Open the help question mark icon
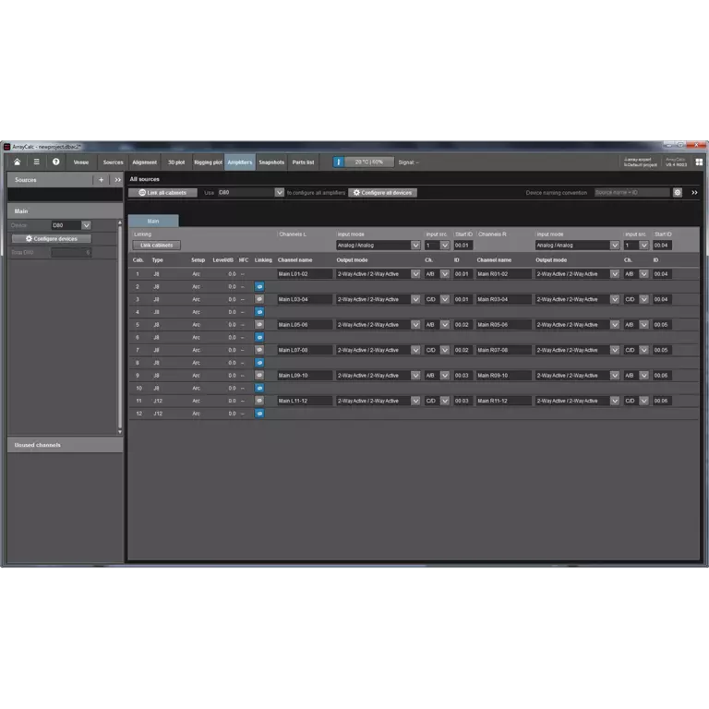Screen dimensions: 709x709 coord(55,162)
